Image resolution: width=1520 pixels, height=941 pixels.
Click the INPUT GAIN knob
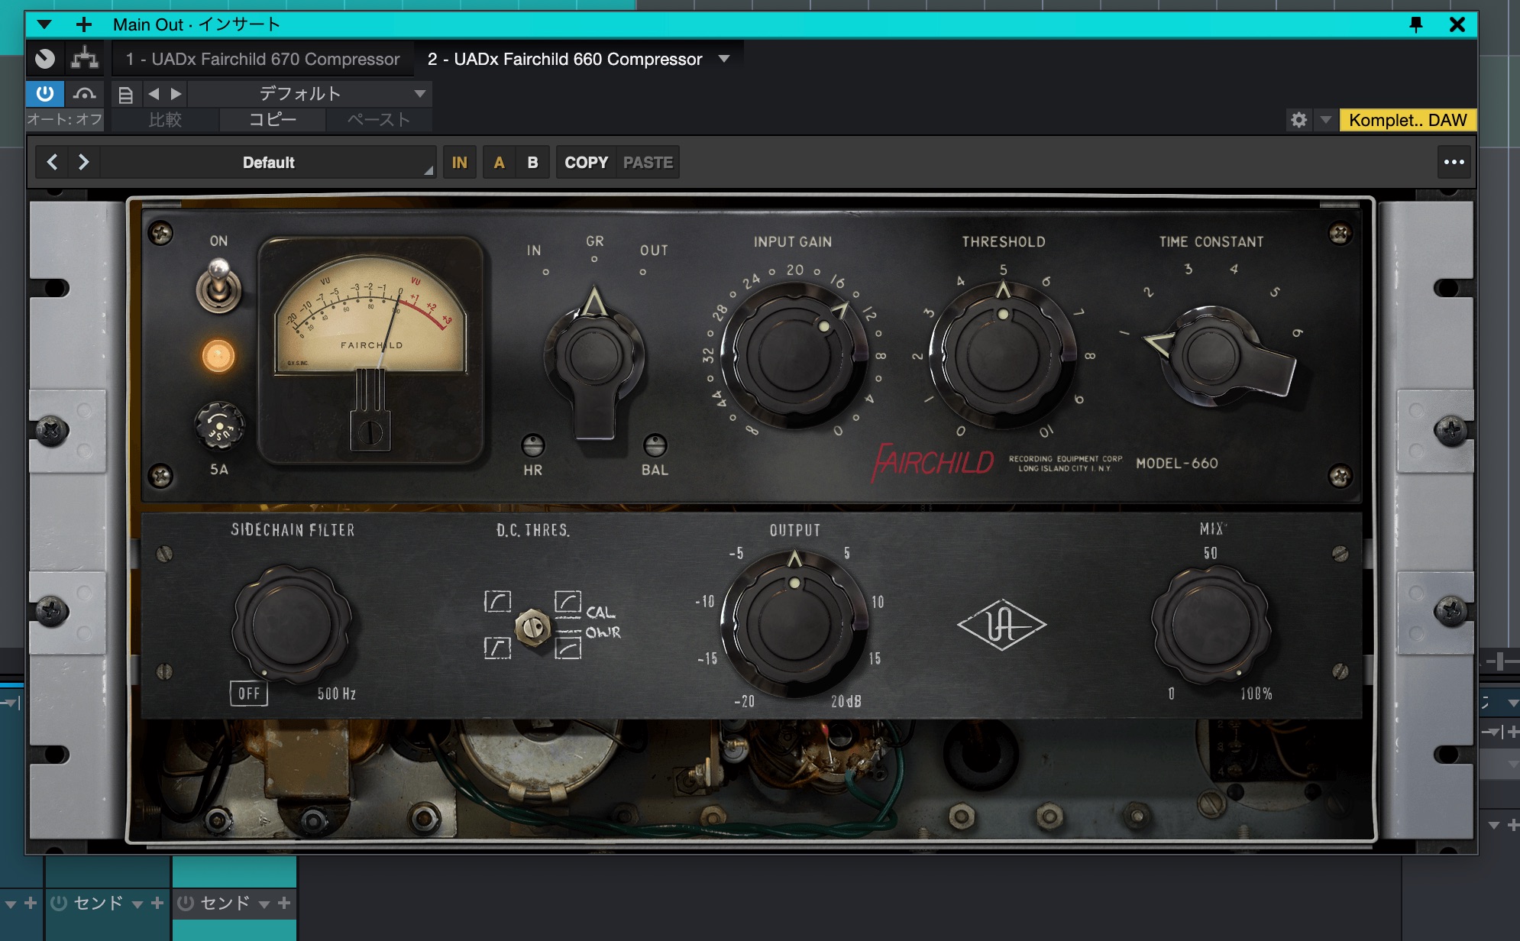[794, 354]
